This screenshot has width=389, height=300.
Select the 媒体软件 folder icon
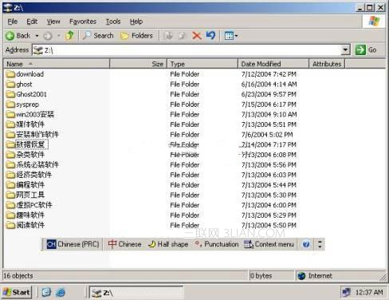click(10, 124)
